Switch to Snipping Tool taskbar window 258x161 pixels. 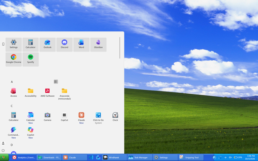click(191, 157)
